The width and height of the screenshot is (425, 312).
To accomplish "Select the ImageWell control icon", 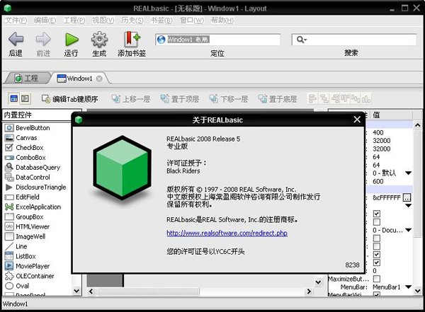I will pyautogui.click(x=9, y=236).
